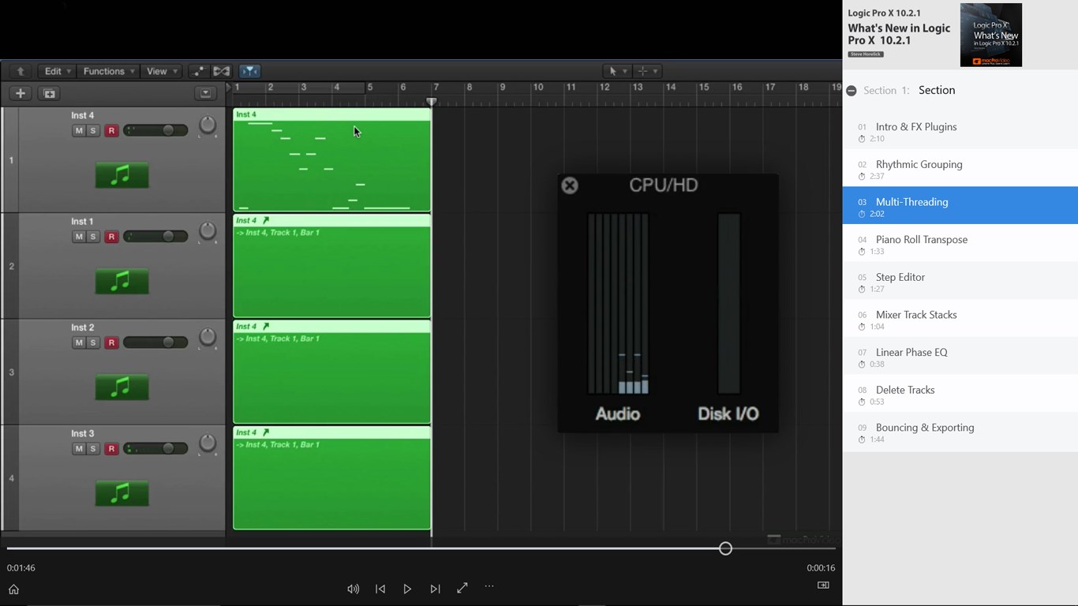Open the secondary tool crosshair menu
Image resolution: width=1078 pixels, height=606 pixels.
tap(647, 71)
